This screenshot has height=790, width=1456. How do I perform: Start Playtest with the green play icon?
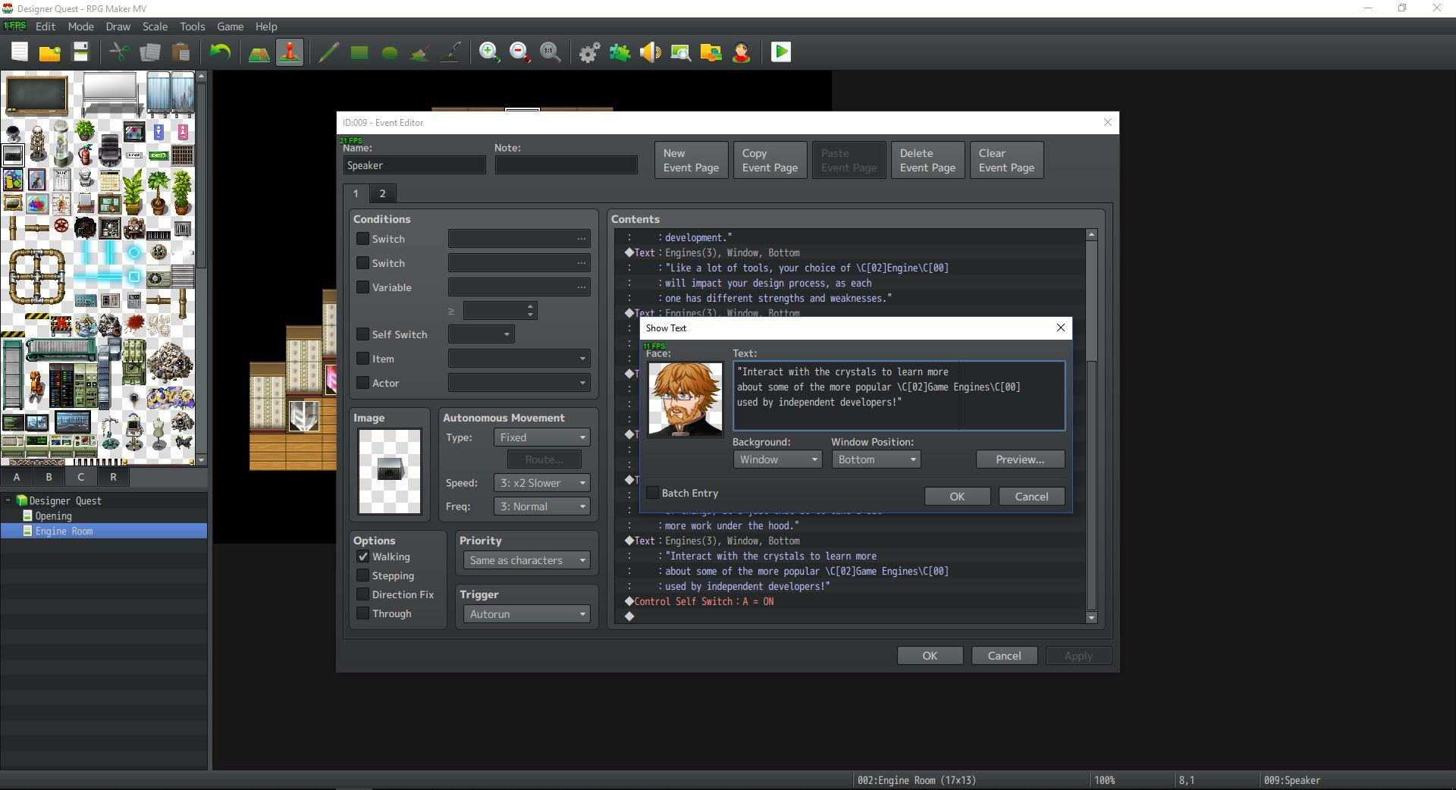tap(781, 52)
